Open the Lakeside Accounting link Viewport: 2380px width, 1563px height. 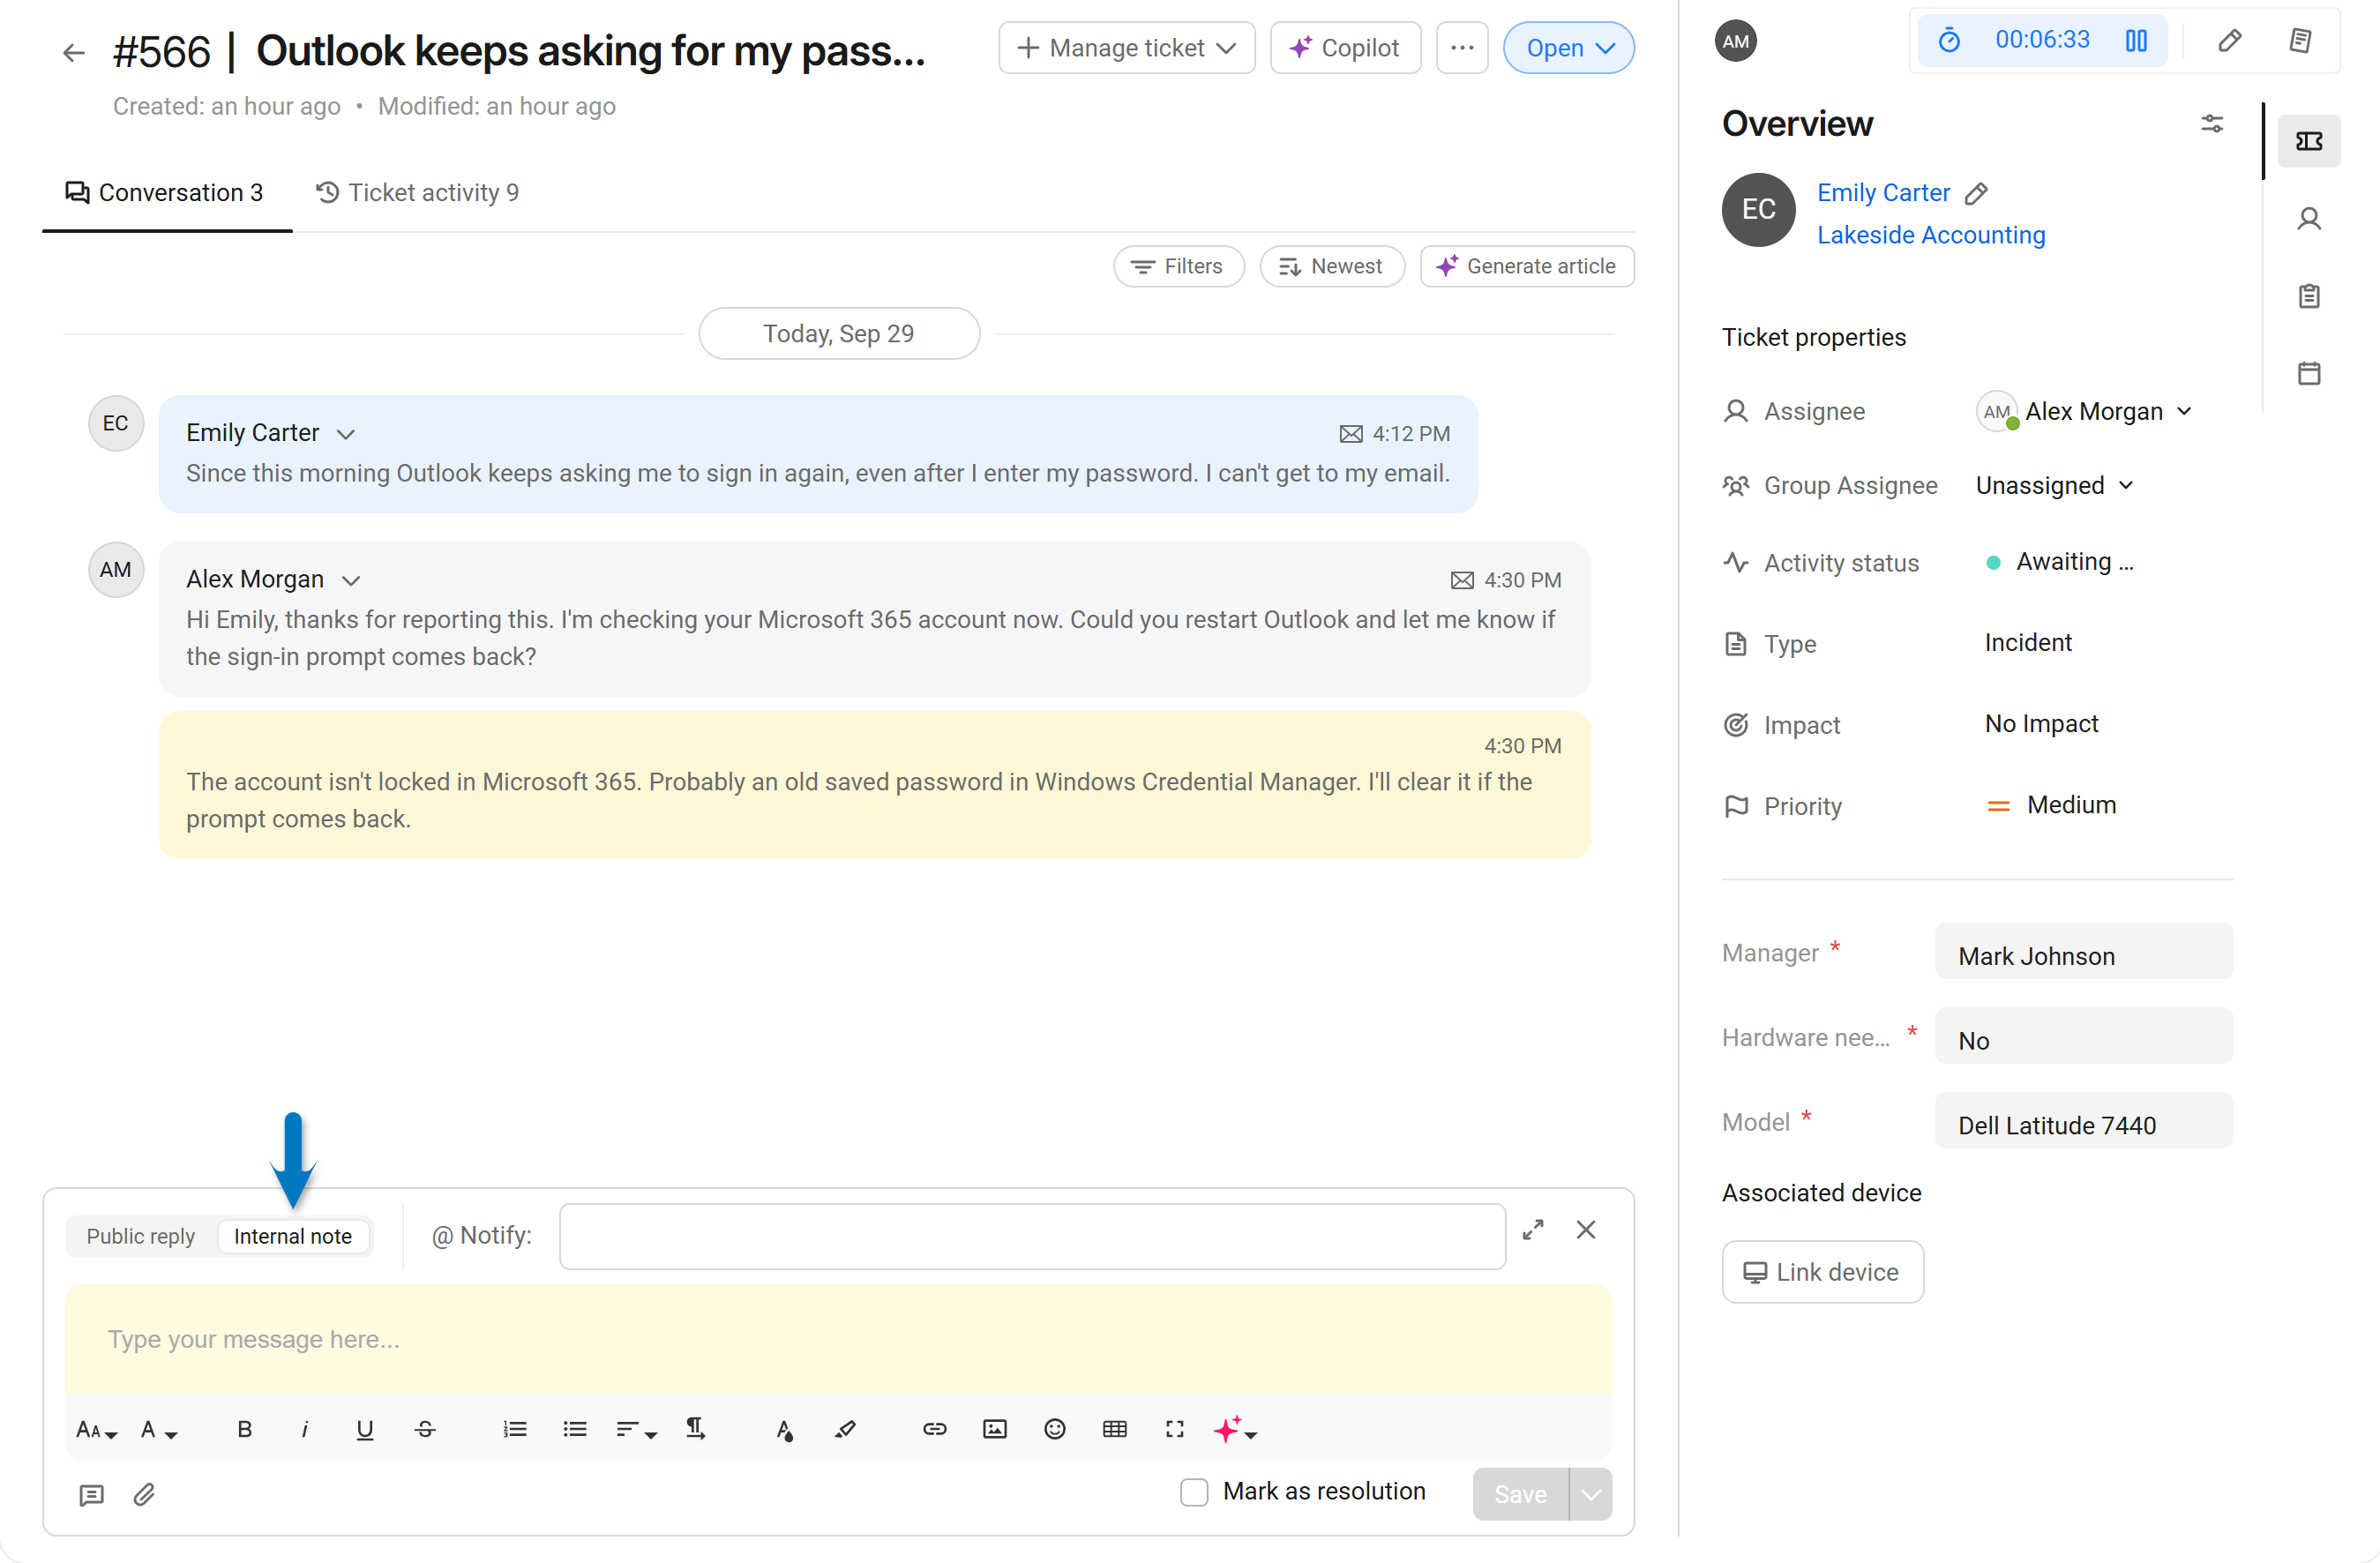pyautogui.click(x=1931, y=235)
